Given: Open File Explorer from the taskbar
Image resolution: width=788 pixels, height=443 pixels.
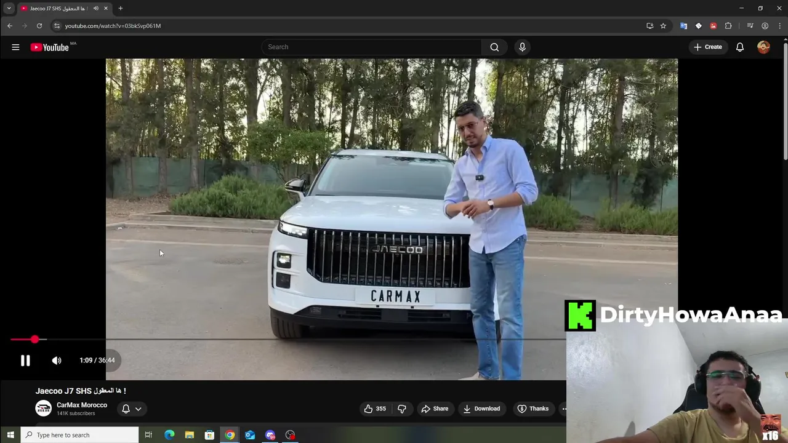Looking at the screenshot, I should 190,435.
